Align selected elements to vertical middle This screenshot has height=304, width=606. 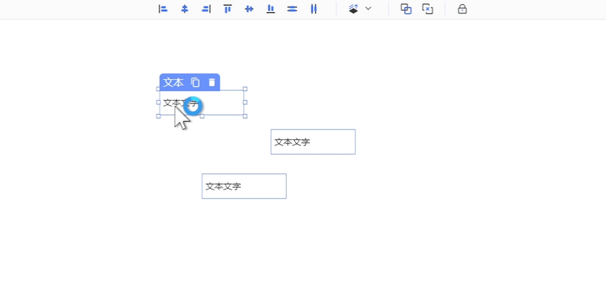[x=249, y=9]
